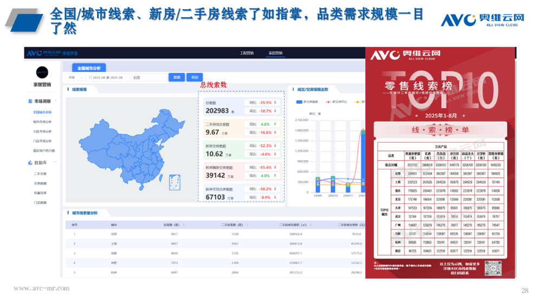This screenshot has height=304, width=542.
Task: Click the QR code on the red poster
Action: tap(493, 267)
